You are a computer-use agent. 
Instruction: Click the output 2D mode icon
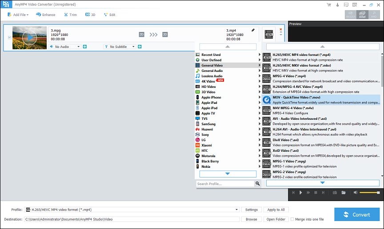[x=165, y=35]
